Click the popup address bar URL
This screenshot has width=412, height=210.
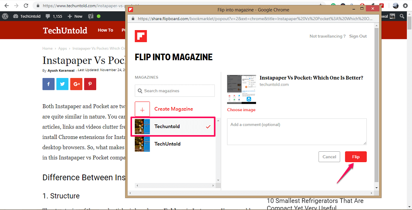pyautogui.click(x=255, y=19)
